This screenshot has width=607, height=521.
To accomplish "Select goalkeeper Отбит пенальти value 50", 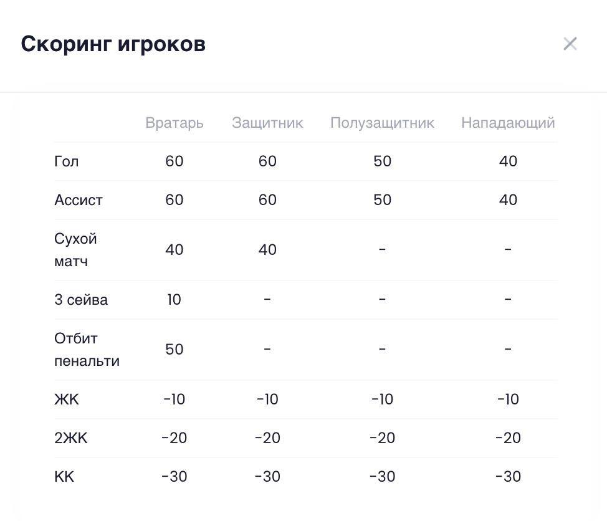I will click(174, 350).
